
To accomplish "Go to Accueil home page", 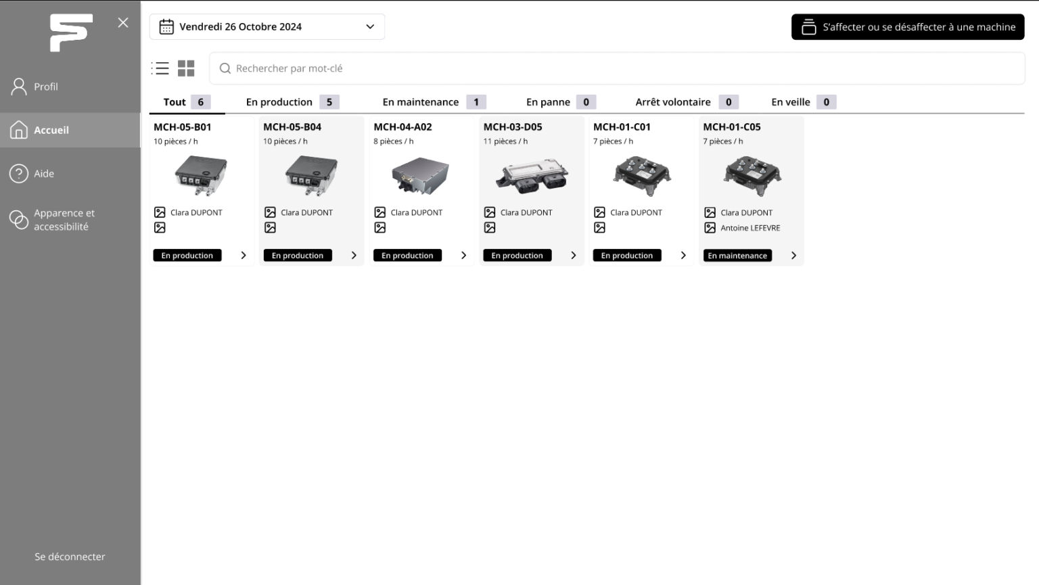I will (x=51, y=130).
